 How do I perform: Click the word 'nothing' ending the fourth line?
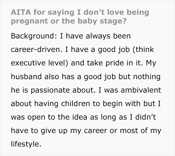pos(147,77)
